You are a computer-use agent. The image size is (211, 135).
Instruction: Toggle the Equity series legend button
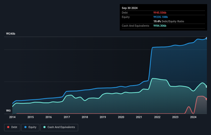click(30, 127)
